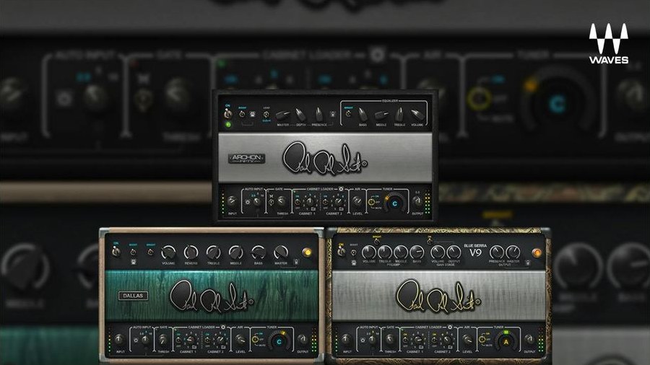Click the Archon Fifty name badge
Image resolution: width=650 pixels, height=365 pixels.
(247, 159)
